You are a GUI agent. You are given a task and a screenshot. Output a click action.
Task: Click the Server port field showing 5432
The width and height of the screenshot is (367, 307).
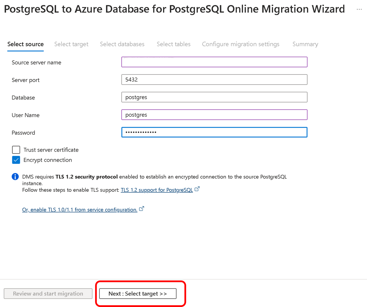pyautogui.click(x=214, y=80)
